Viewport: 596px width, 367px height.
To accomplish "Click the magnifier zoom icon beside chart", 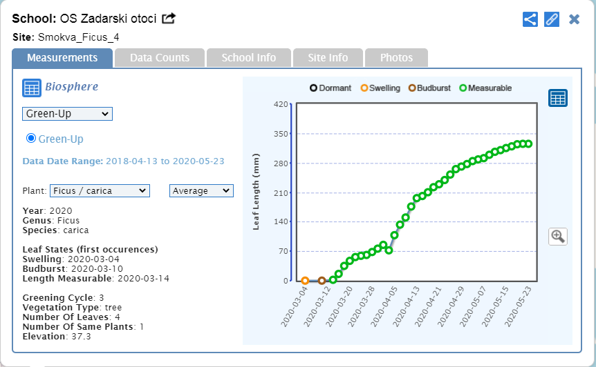I will point(557,237).
